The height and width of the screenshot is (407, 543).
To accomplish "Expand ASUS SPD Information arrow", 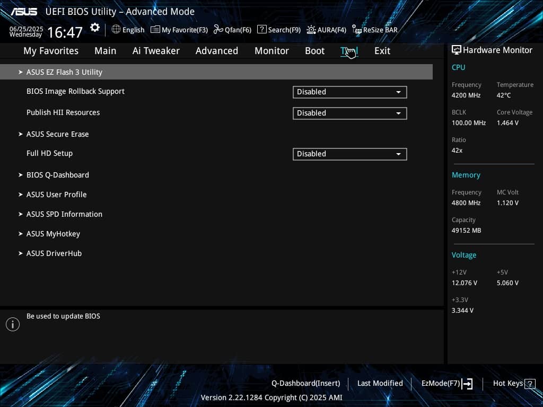I will (21, 214).
